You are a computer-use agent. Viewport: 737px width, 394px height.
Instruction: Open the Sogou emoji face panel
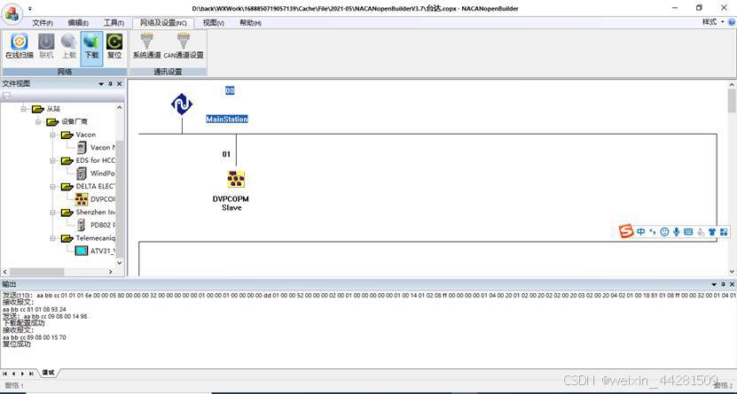click(664, 232)
